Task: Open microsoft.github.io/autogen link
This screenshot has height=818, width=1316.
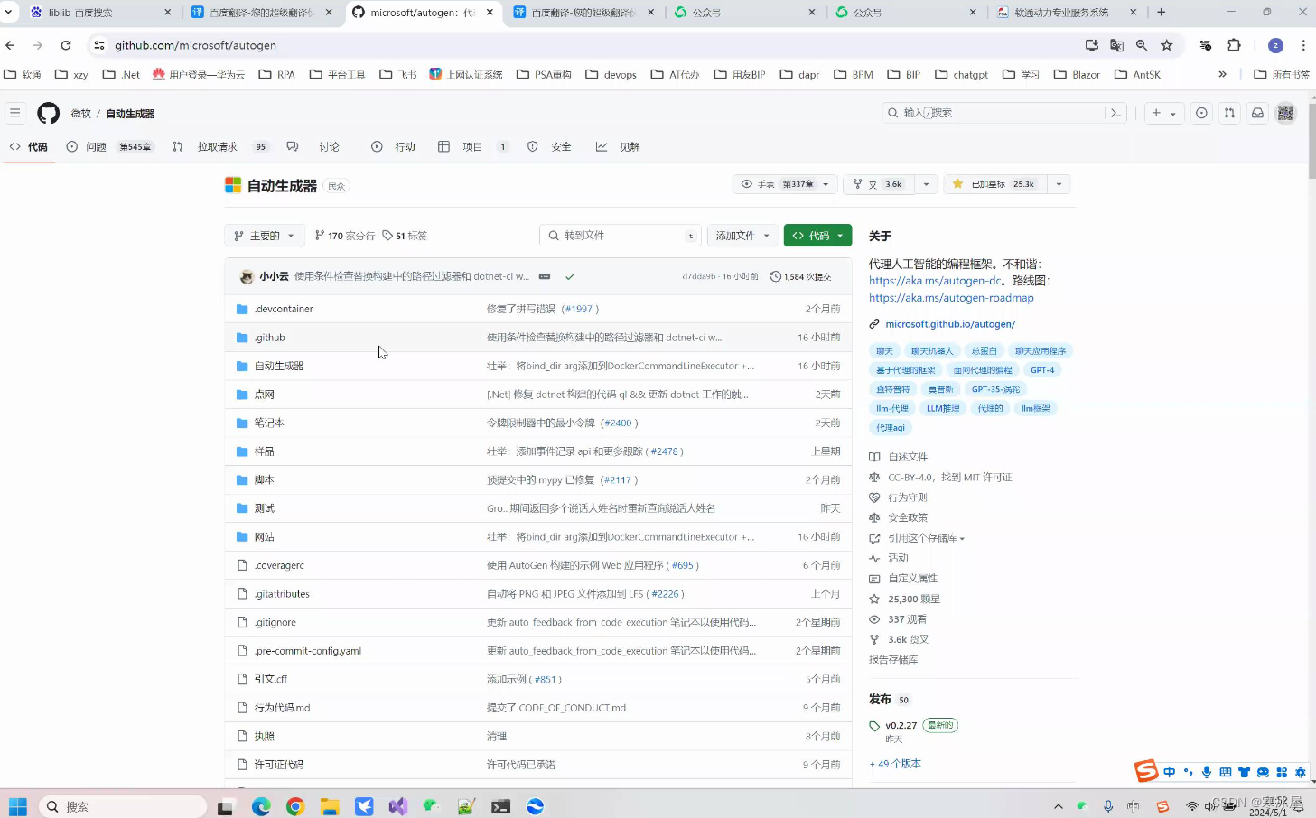Action: [950, 324]
